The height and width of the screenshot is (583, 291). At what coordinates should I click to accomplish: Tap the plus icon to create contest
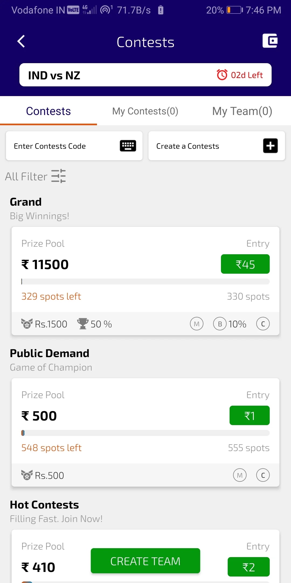(x=270, y=146)
